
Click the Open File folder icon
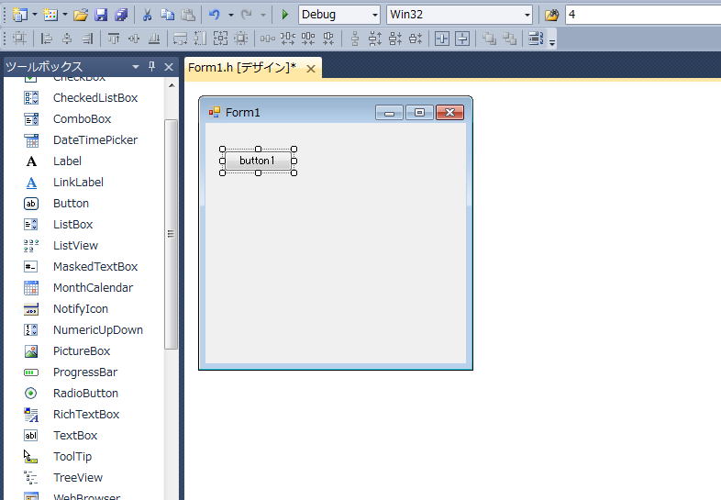point(81,15)
